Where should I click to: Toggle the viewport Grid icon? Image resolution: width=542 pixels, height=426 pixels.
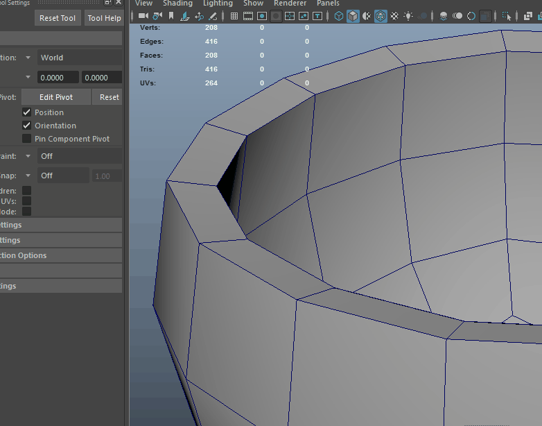click(x=234, y=16)
